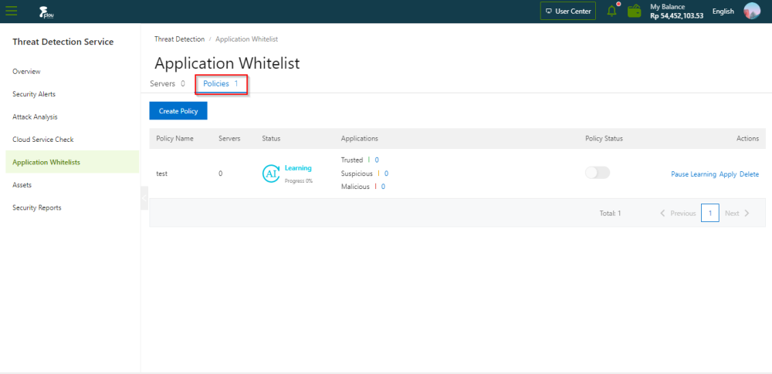This screenshot has height=374, width=772.
Task: Collapse the sidebar with the arrow handle
Action: (144, 198)
